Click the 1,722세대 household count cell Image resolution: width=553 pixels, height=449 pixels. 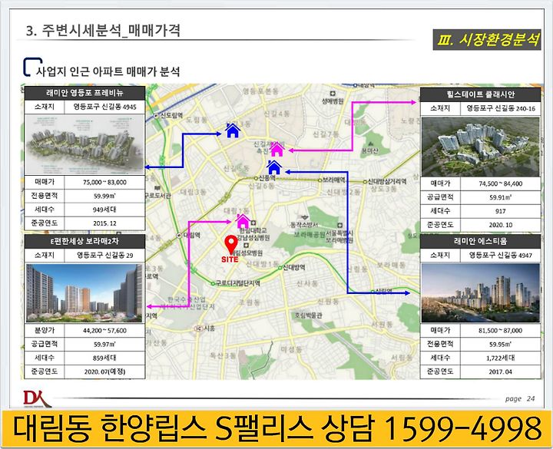pos(501,358)
